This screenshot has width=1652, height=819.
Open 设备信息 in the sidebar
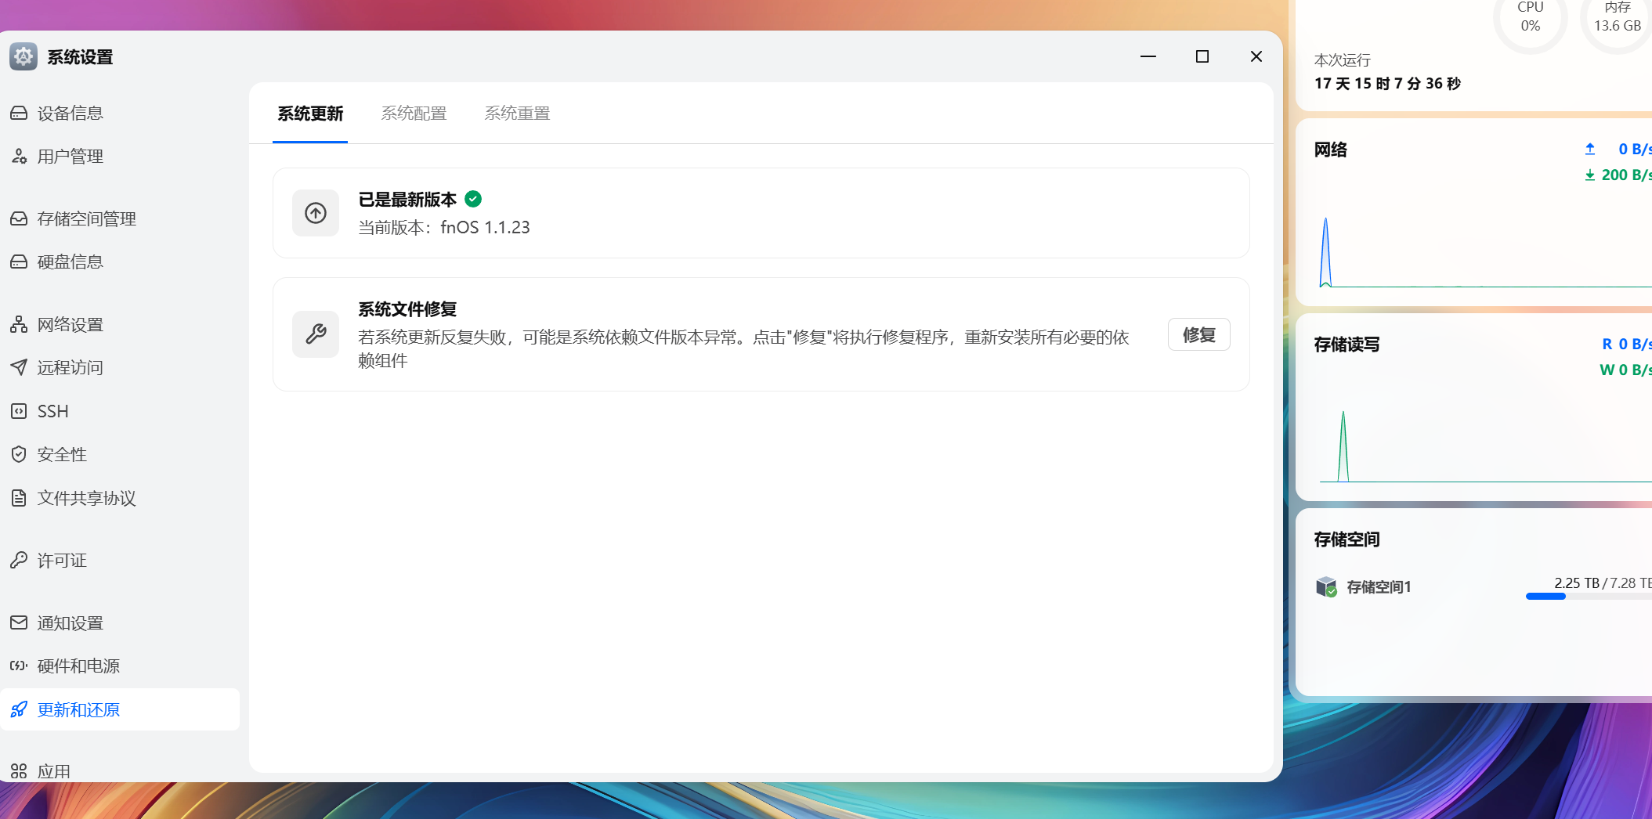click(120, 114)
